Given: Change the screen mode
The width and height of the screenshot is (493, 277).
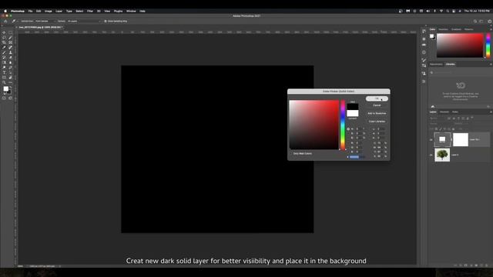Looking at the screenshot, I should [x=10, y=98].
